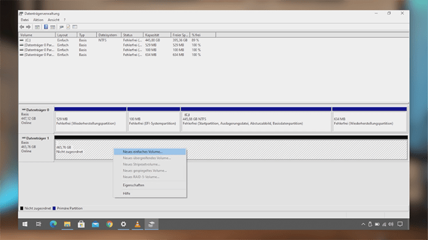Open Help via the blue question mark icon

pyautogui.click(x=46, y=27)
